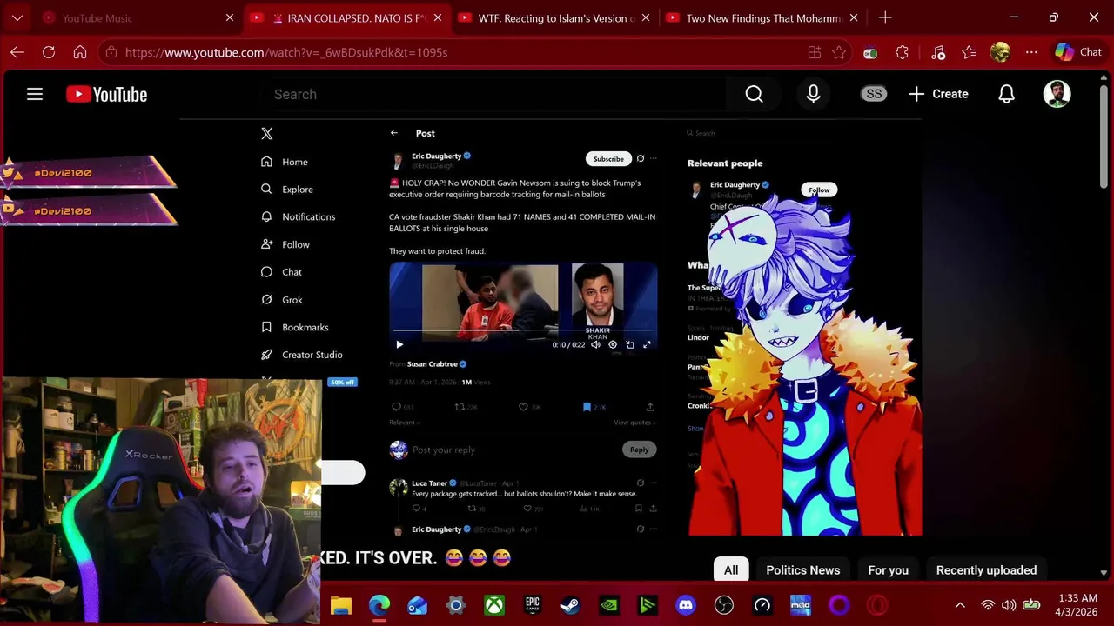Close the WTF Reacting tab
This screenshot has width=1114, height=626.
click(647, 17)
